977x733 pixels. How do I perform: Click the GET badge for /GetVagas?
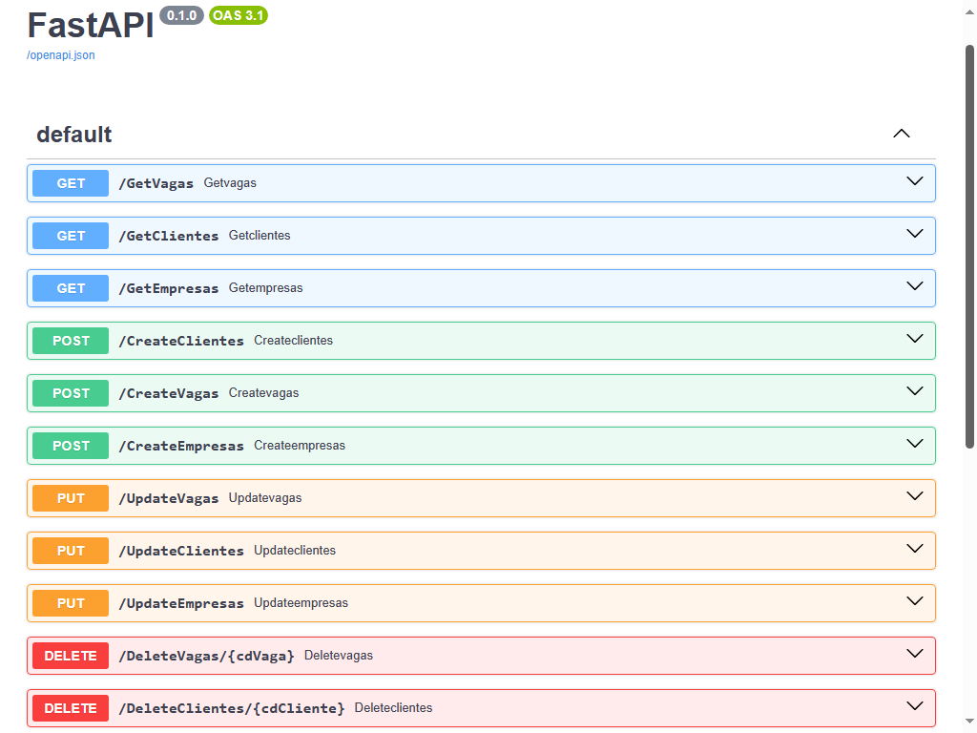coord(71,183)
